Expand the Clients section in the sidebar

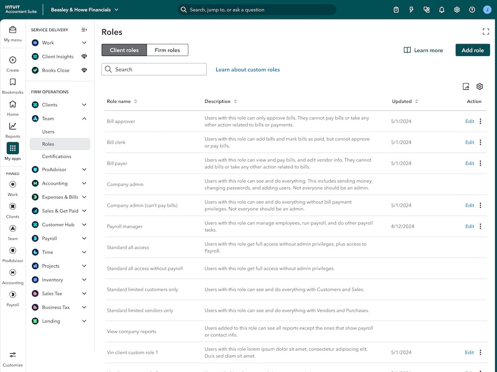83,105
